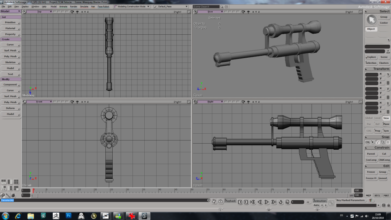Collapse the Transform panel section
This screenshot has width=391, height=220.
366,69
